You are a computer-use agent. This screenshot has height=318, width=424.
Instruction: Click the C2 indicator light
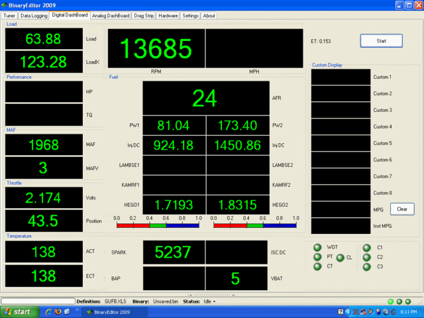(366, 257)
